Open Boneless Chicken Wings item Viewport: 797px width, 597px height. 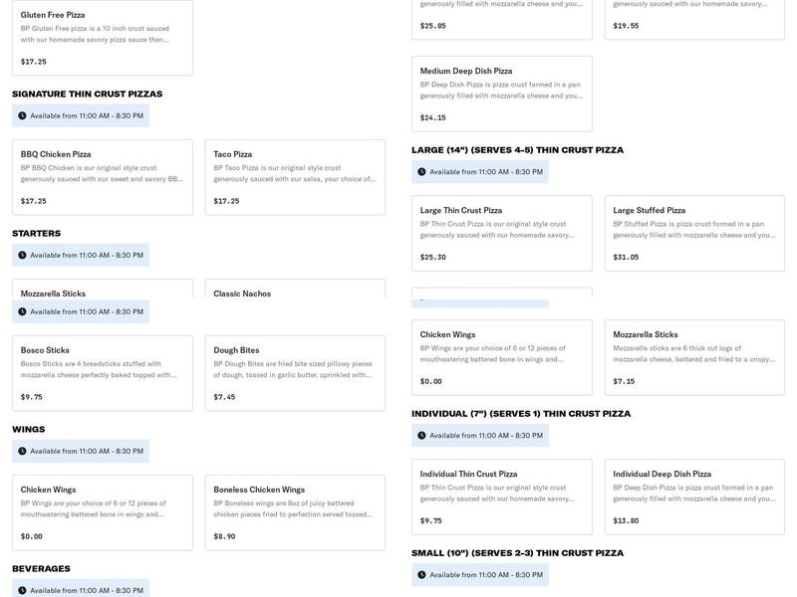(x=295, y=512)
